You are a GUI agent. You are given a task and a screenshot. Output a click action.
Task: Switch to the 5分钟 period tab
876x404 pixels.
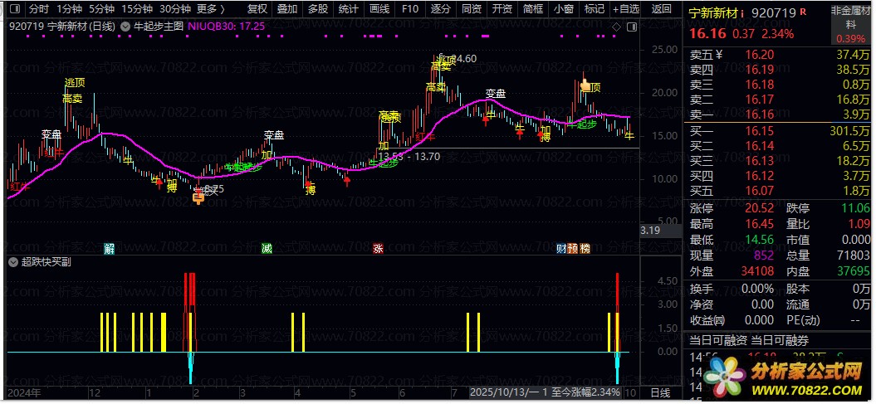pyautogui.click(x=101, y=9)
